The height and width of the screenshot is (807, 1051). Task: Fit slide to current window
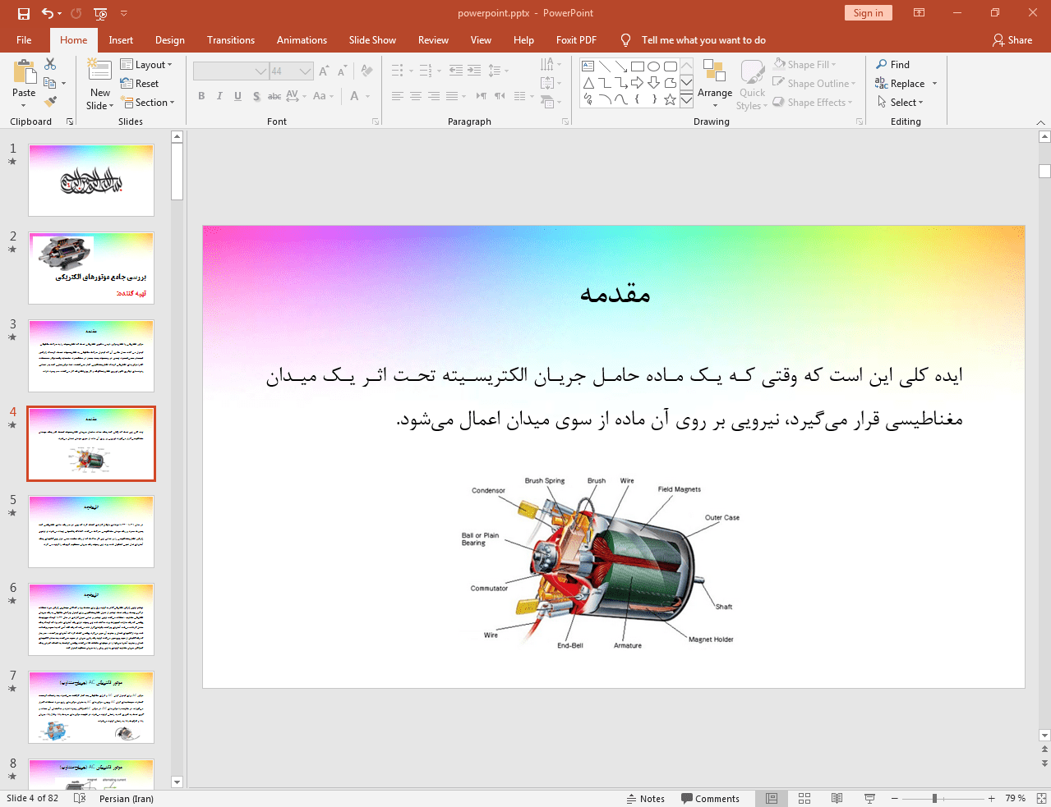click(1041, 798)
